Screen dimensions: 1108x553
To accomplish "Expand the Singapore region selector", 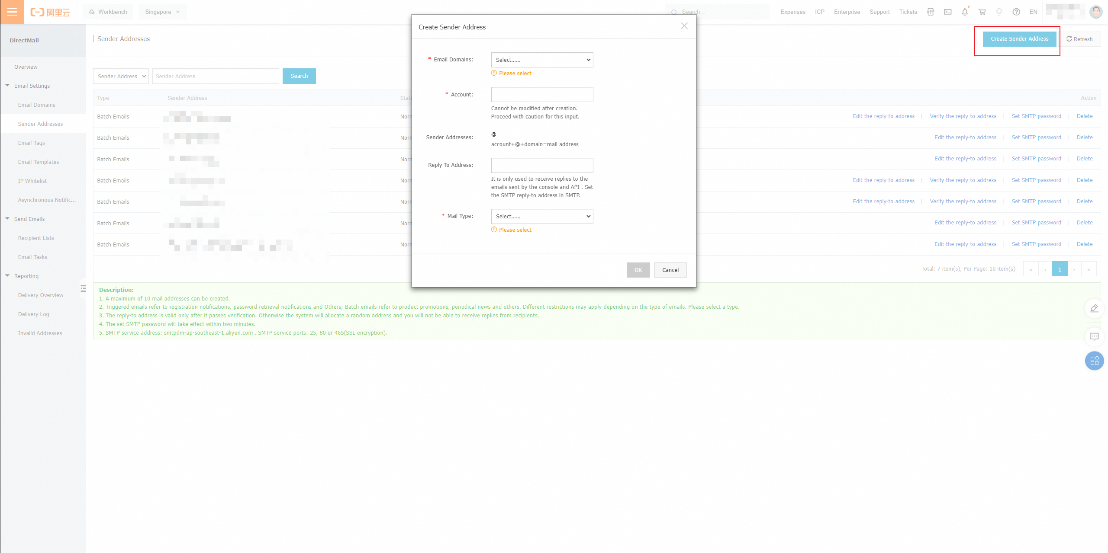I will tap(163, 12).
